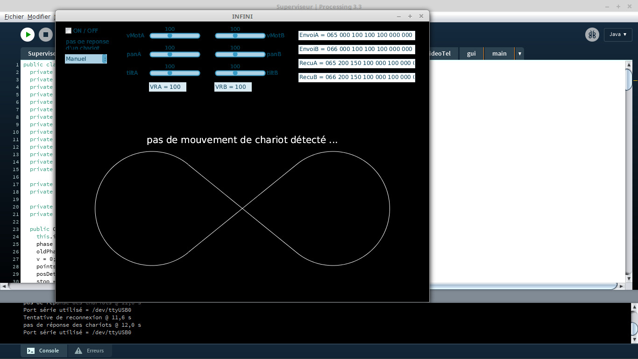The width and height of the screenshot is (638, 359).
Task: Open the Fichier menu
Action: [x=14, y=16]
